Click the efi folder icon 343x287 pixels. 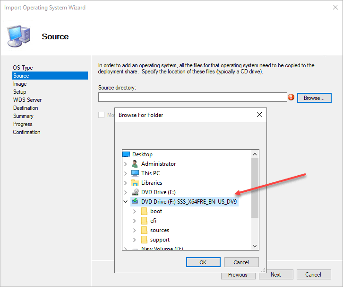144,221
